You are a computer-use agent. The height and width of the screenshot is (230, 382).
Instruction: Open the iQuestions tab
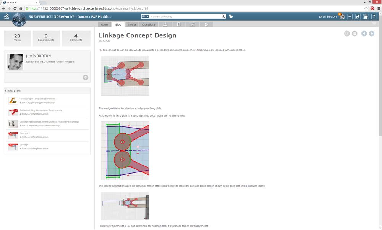tap(148, 24)
